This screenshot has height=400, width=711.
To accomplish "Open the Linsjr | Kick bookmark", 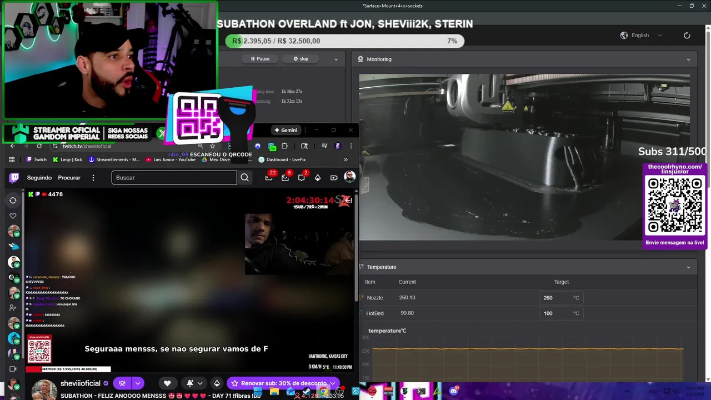I will [x=67, y=159].
